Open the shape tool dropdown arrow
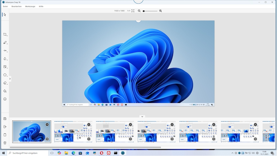Viewport: 277px width, 156px height. [7, 76]
